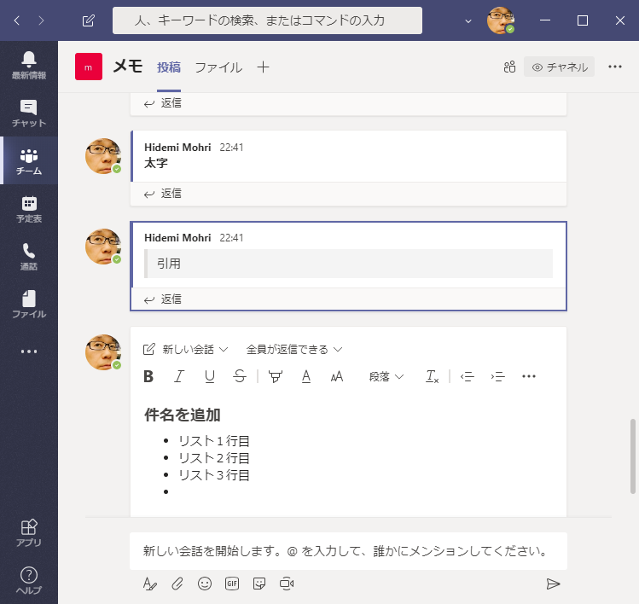The width and height of the screenshot is (639, 604).
Task: Click the send message arrow icon
Action: coord(553,584)
